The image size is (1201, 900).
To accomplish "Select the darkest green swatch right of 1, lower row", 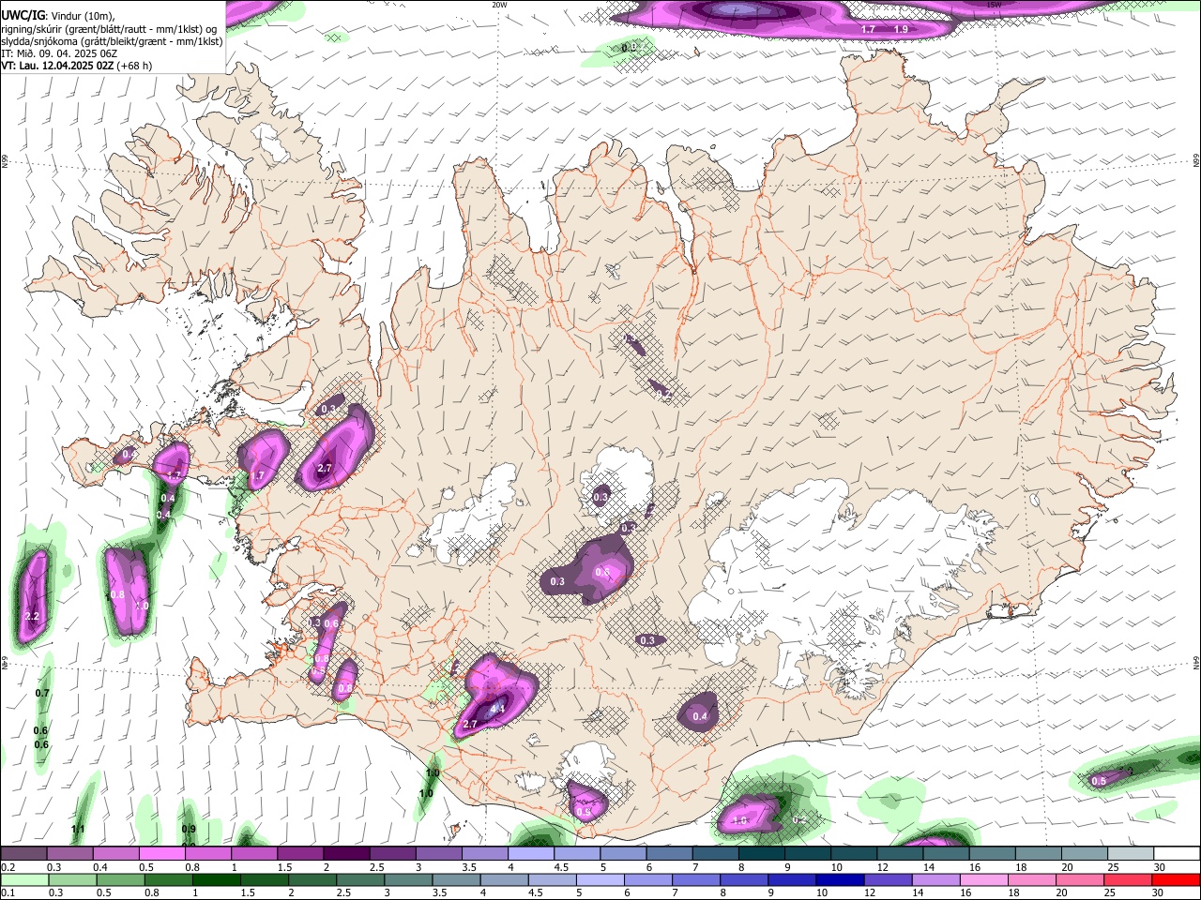I will [215, 879].
